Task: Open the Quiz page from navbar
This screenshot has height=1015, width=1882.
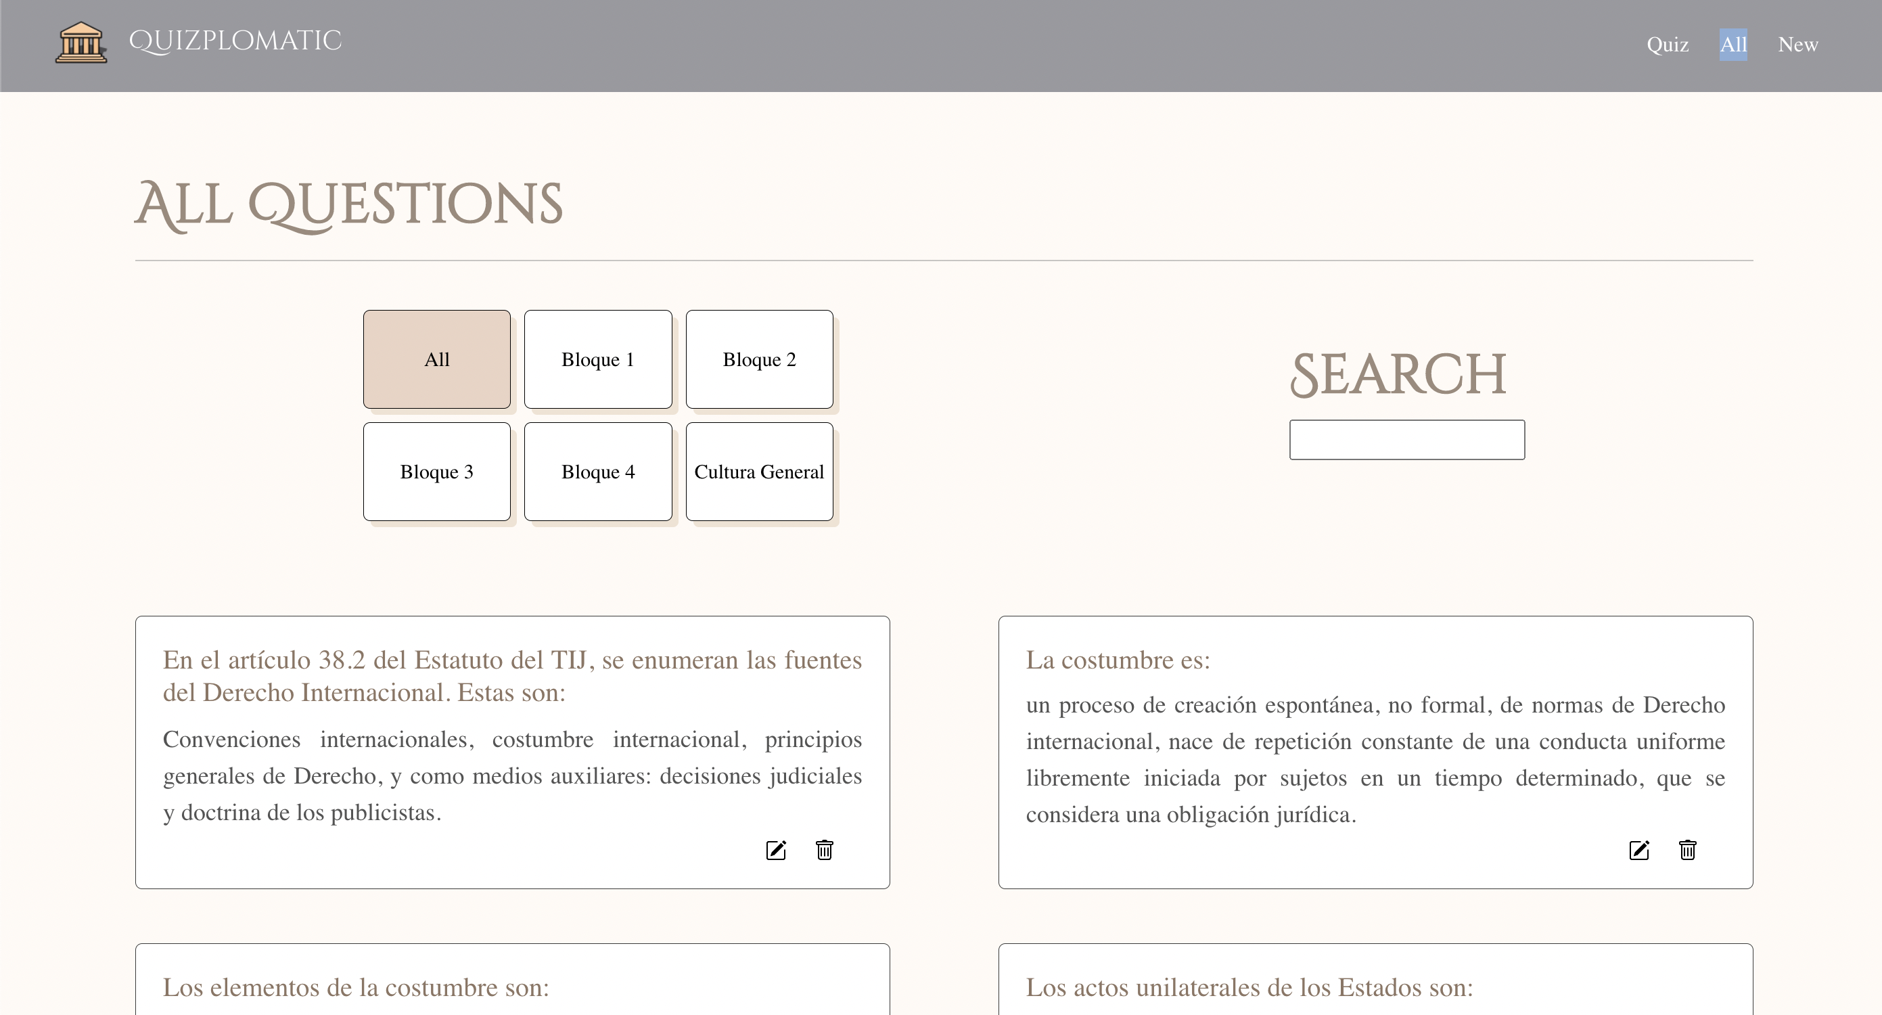Action: point(1667,45)
